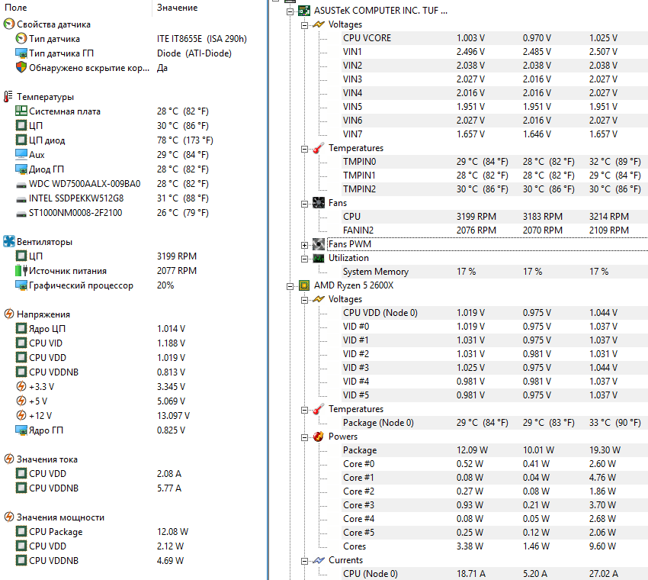Collapse the ASUSTeK COMPUTER INC. tree node
The height and width of the screenshot is (580, 648).
290,11
